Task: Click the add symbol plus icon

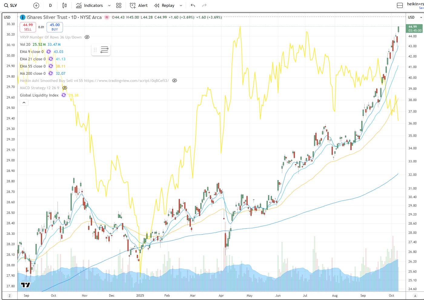Action: pos(36,5)
